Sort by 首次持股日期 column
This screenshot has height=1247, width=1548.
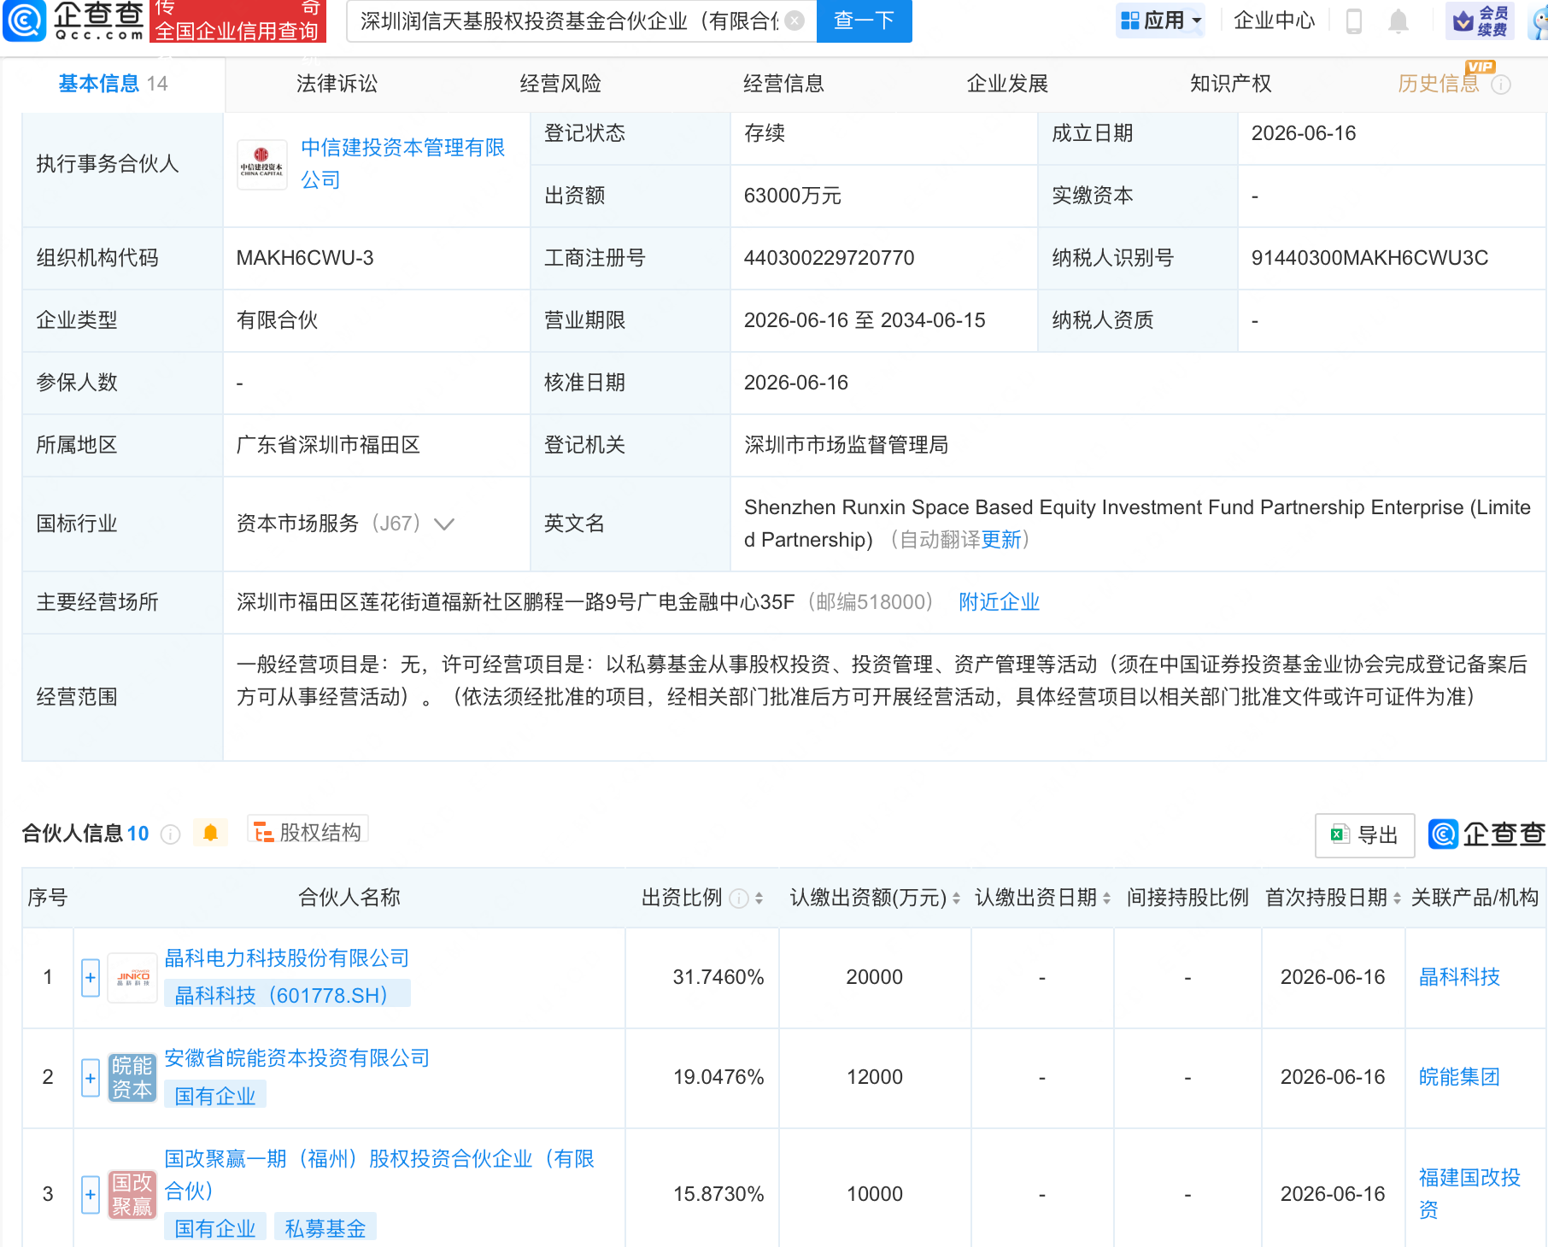(x=1397, y=899)
